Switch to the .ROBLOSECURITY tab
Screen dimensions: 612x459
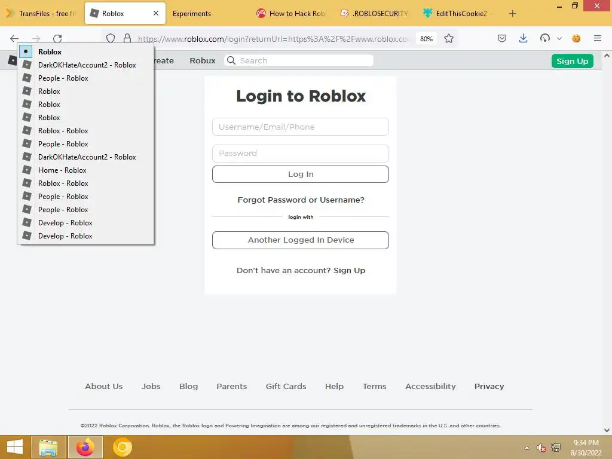[375, 14]
